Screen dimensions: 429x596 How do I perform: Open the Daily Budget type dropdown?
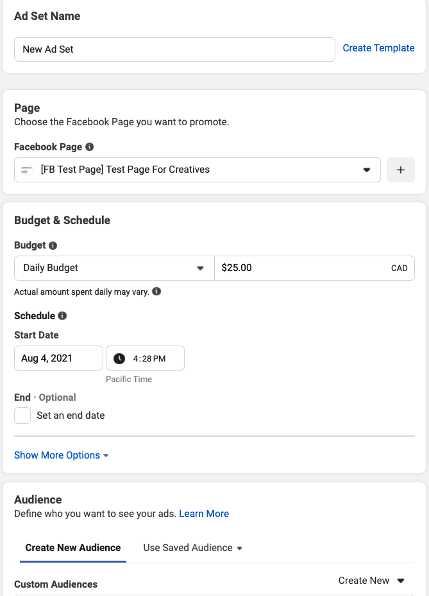click(114, 268)
